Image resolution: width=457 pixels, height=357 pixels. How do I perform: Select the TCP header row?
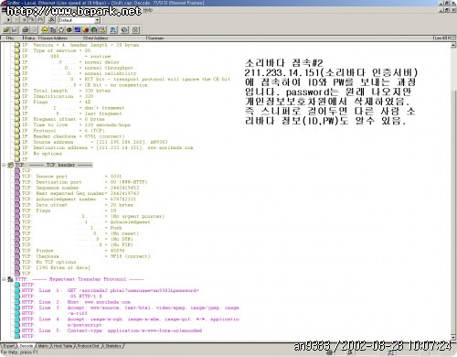tap(54, 165)
